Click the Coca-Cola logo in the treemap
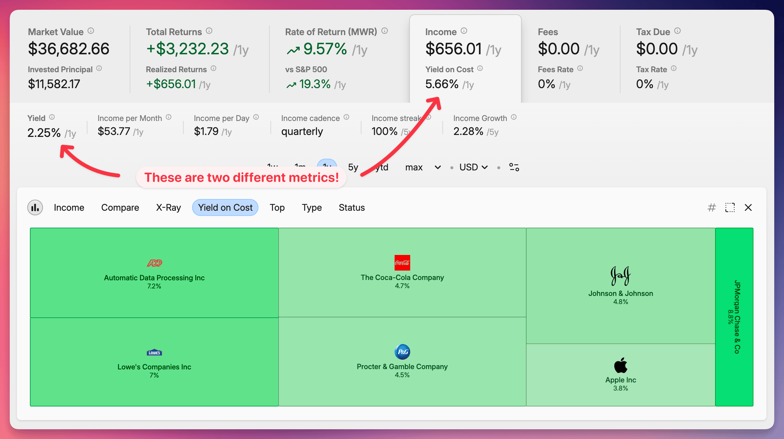Image resolution: width=784 pixels, height=439 pixels. pos(402,263)
